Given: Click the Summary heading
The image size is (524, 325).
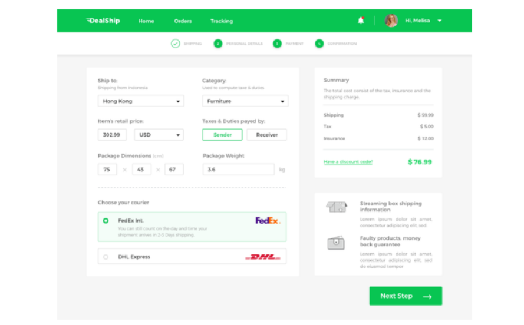Looking at the screenshot, I should pyautogui.click(x=336, y=81).
